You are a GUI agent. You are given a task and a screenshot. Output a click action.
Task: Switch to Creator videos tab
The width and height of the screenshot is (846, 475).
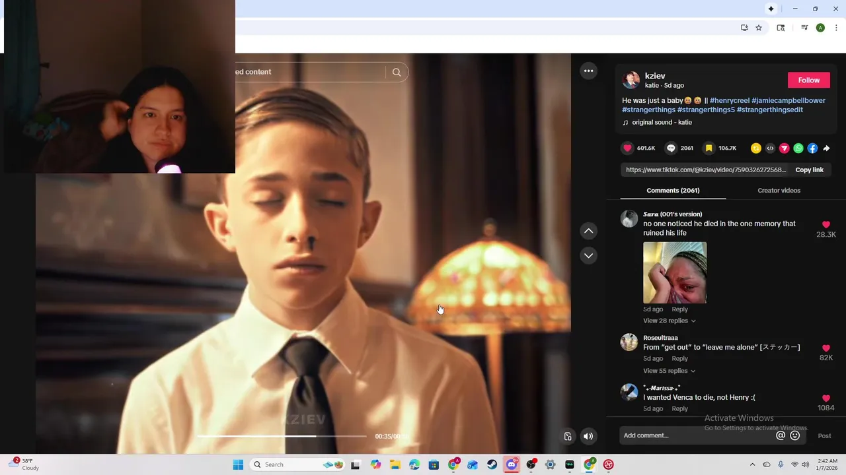point(779,191)
